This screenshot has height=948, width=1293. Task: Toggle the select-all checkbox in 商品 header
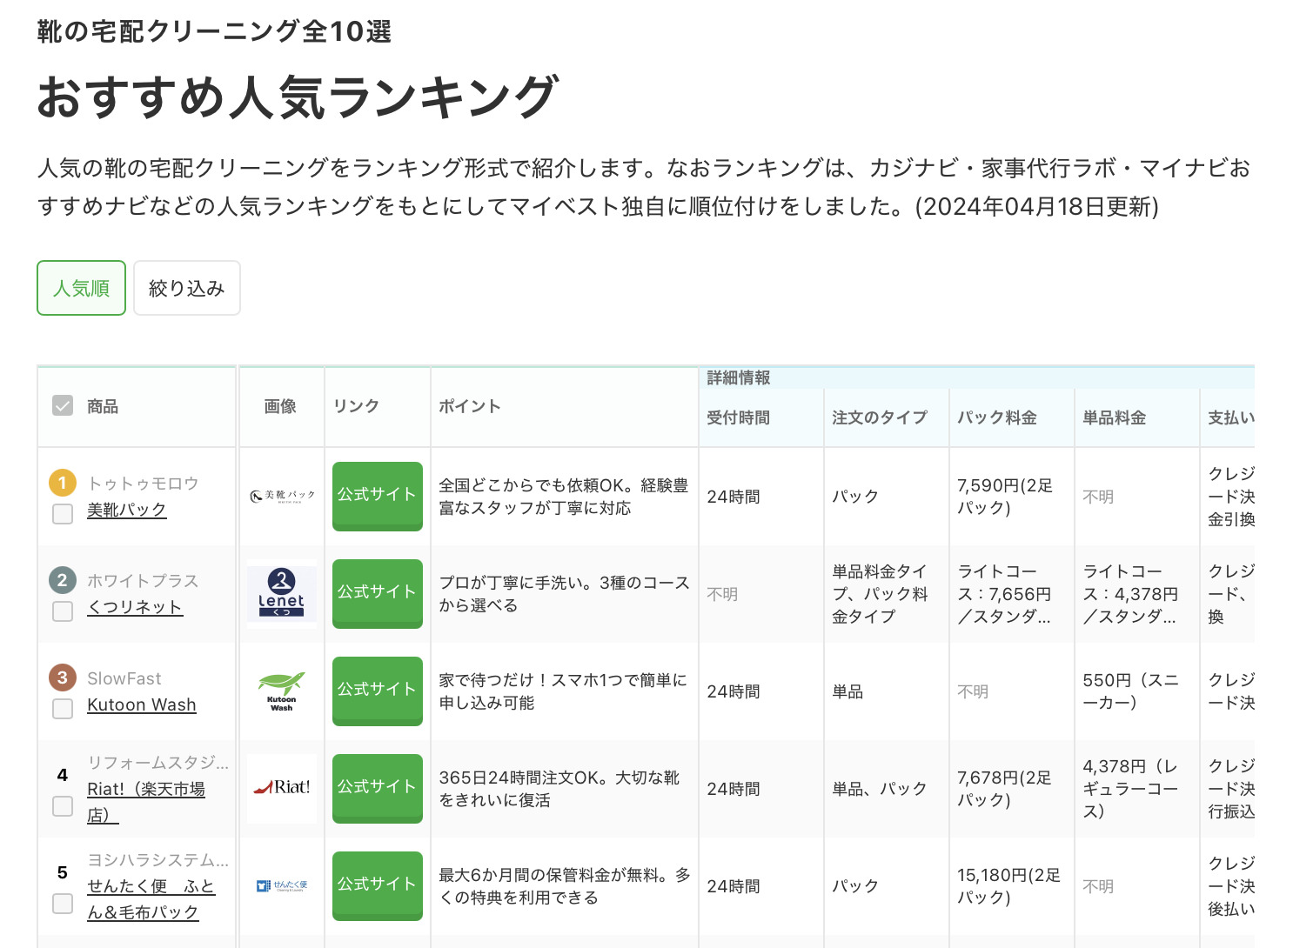click(63, 405)
